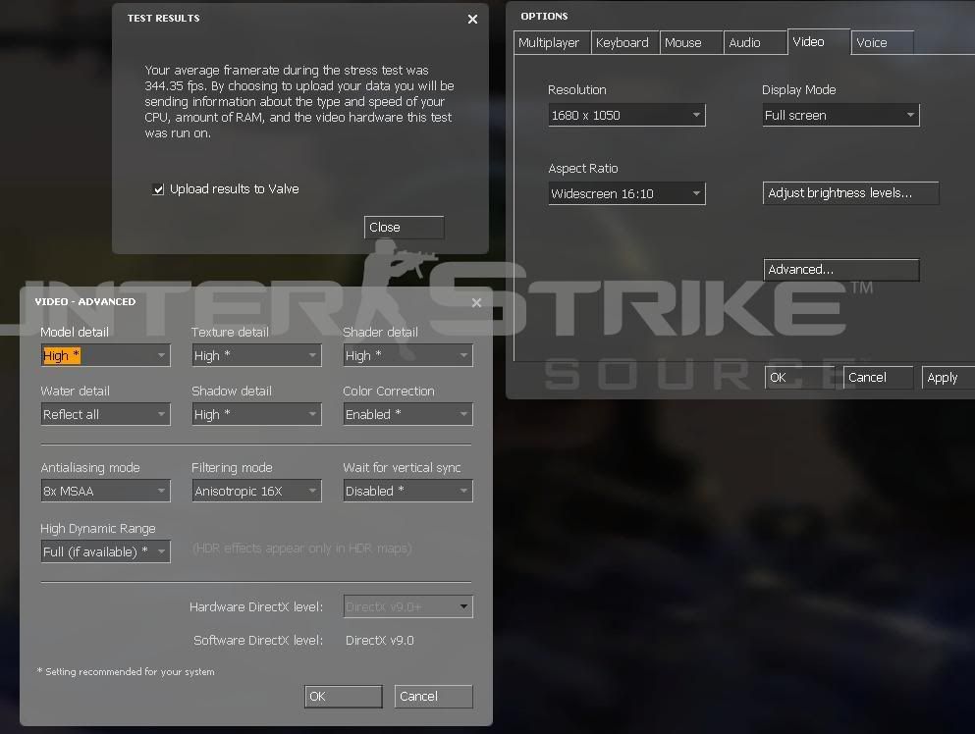This screenshot has width=975, height=734.
Task: Open Antialiasing mode dropdown showing 8x MSAA
Action: click(106, 491)
